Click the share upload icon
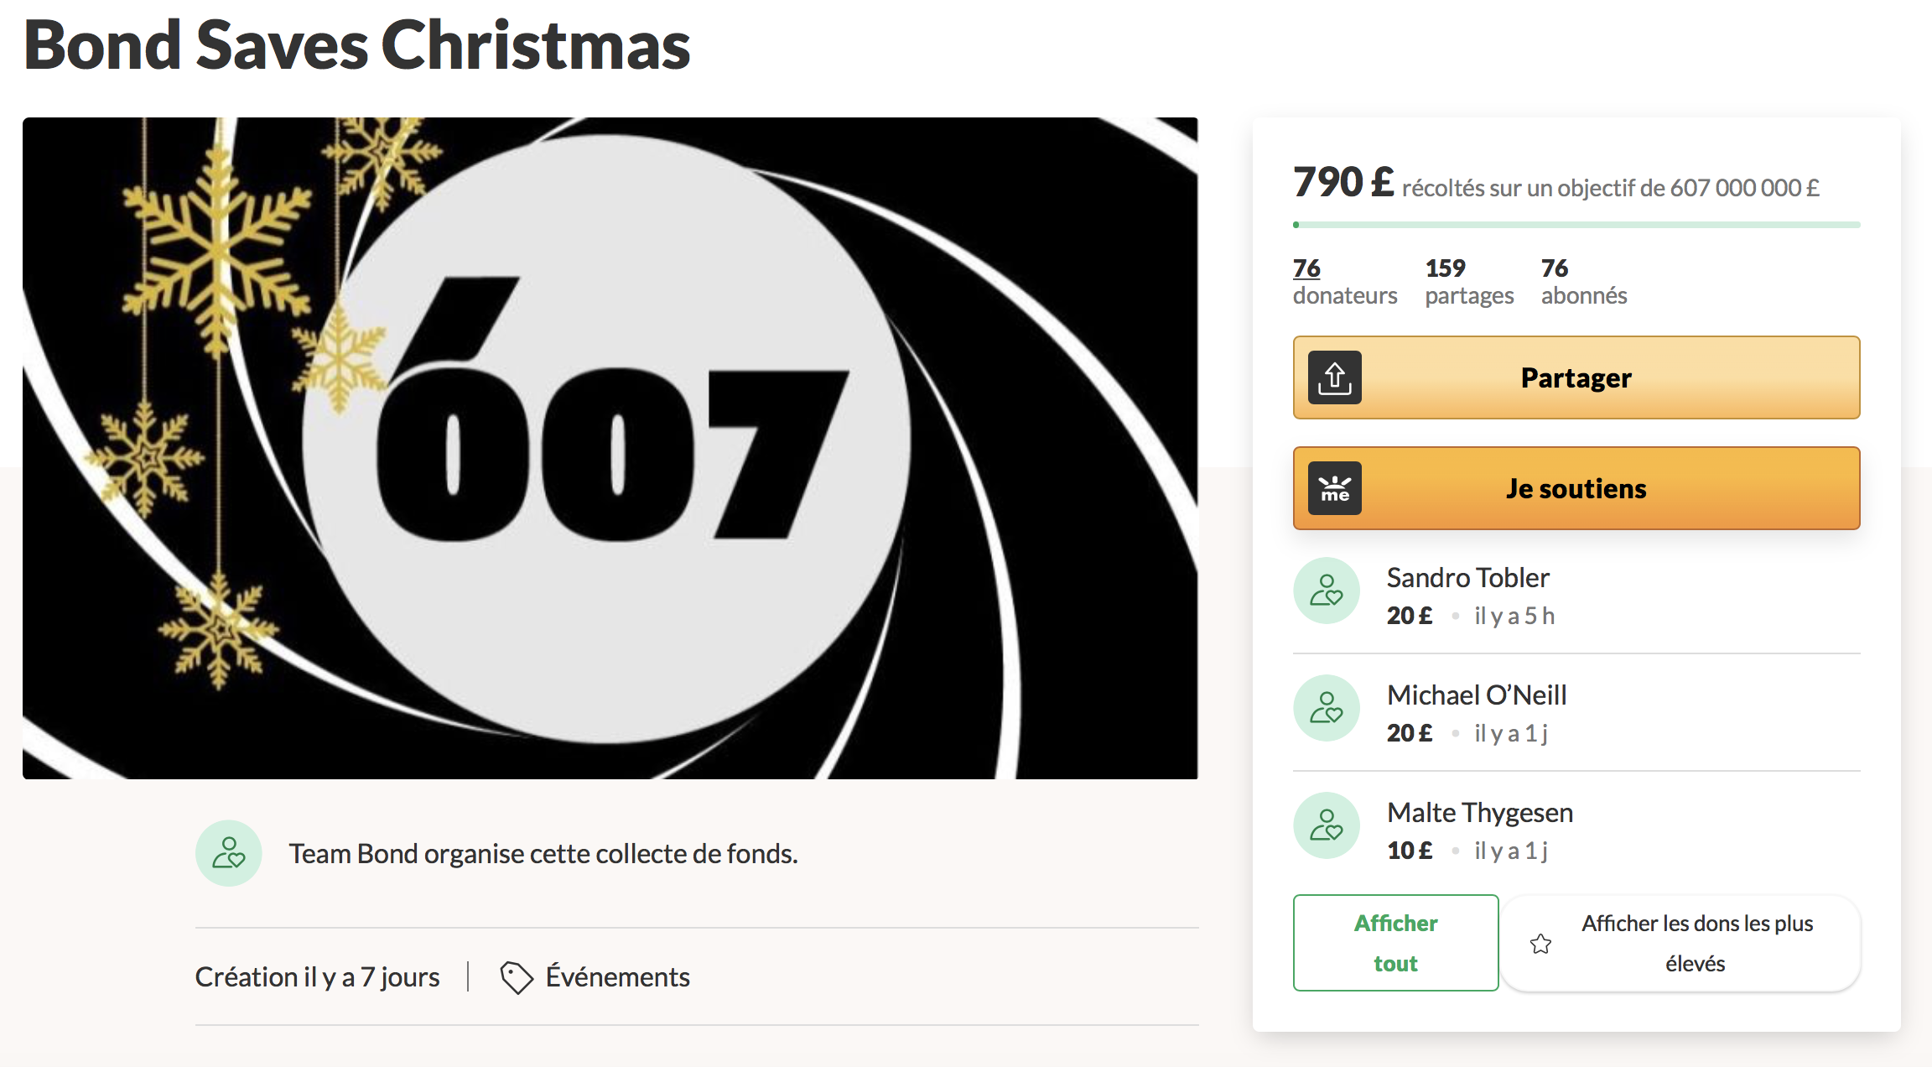Image resolution: width=1932 pixels, height=1067 pixels. tap(1335, 377)
